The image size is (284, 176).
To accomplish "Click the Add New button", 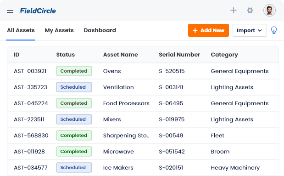I will [x=208, y=30].
